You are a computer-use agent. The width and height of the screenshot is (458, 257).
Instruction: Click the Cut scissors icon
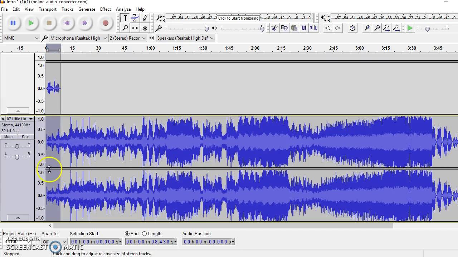point(274,28)
